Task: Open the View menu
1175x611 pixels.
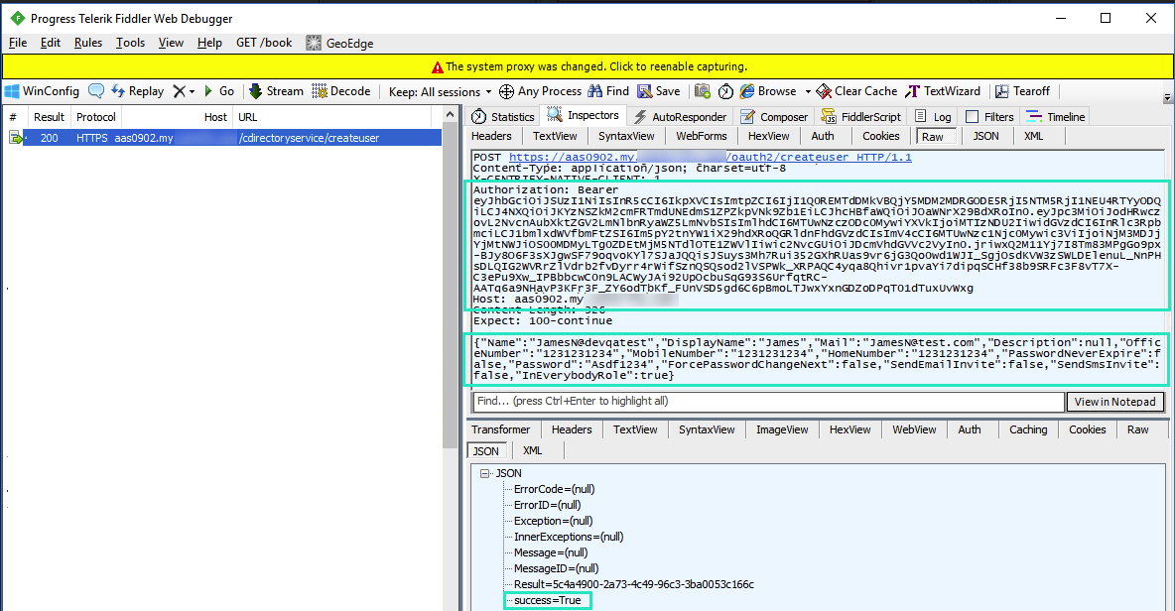Action: click(171, 43)
